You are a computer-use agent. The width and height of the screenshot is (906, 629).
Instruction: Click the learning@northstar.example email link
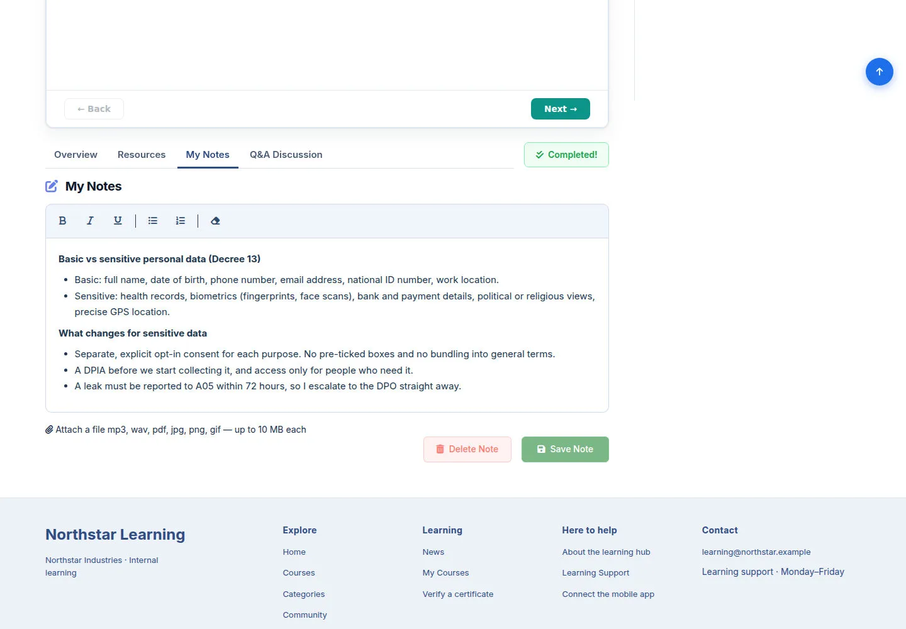click(756, 552)
